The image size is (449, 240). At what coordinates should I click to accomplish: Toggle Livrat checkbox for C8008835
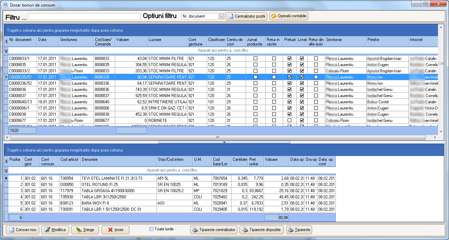click(x=302, y=65)
